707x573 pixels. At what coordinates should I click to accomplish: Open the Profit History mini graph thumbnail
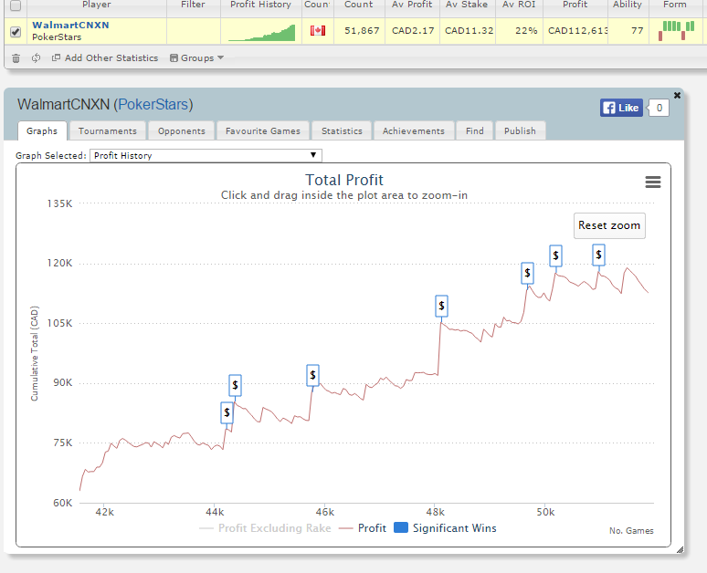[261, 33]
